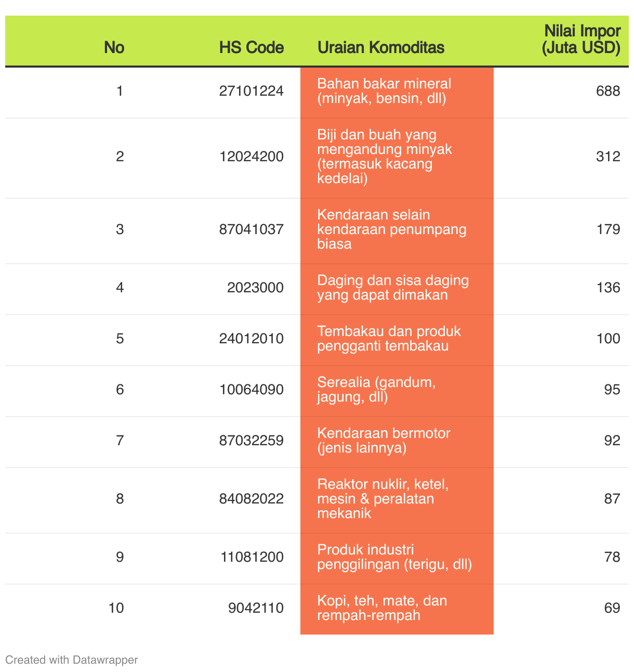
Task: Select the 'Bahan bakar mineral' cell
Action: pyautogui.click(x=397, y=92)
